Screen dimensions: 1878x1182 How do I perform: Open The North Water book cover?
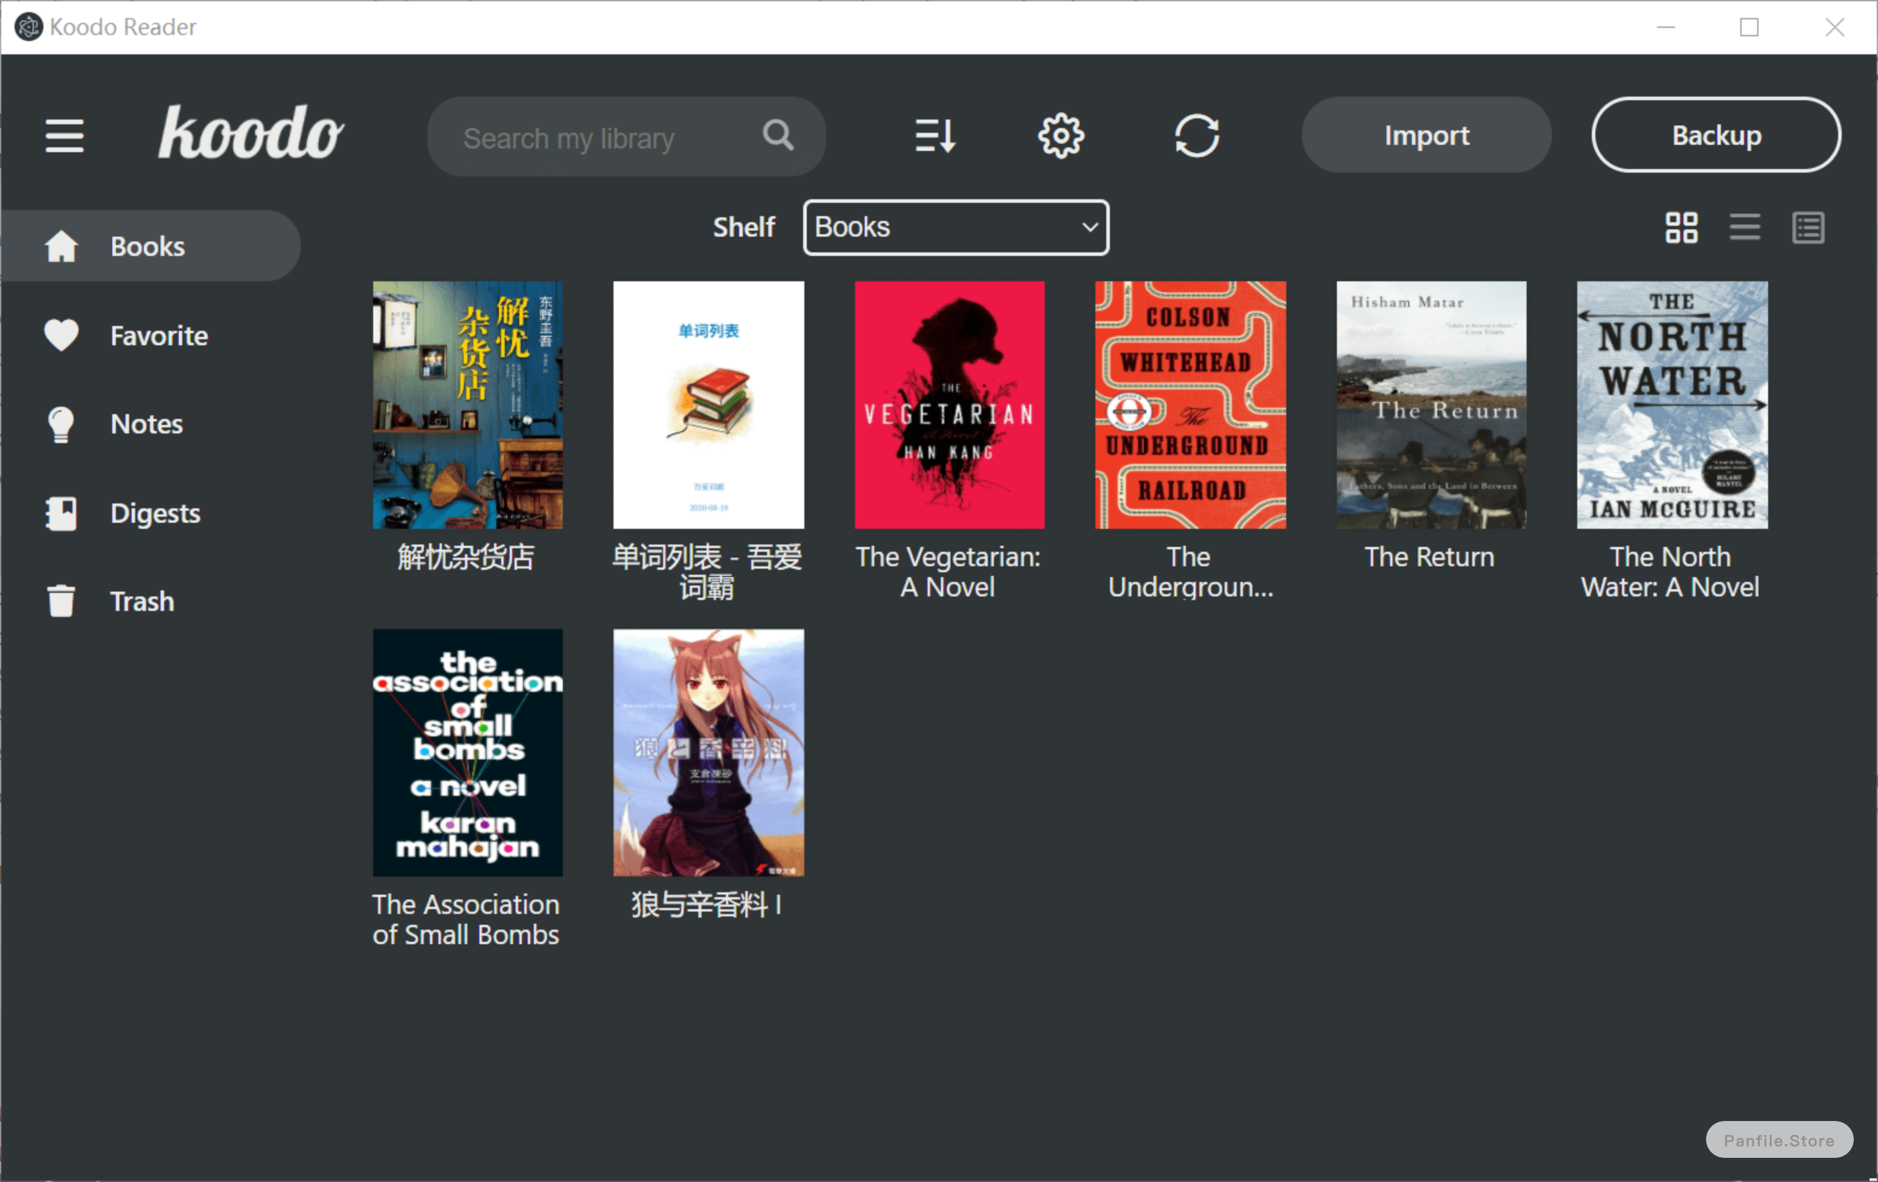1672,404
